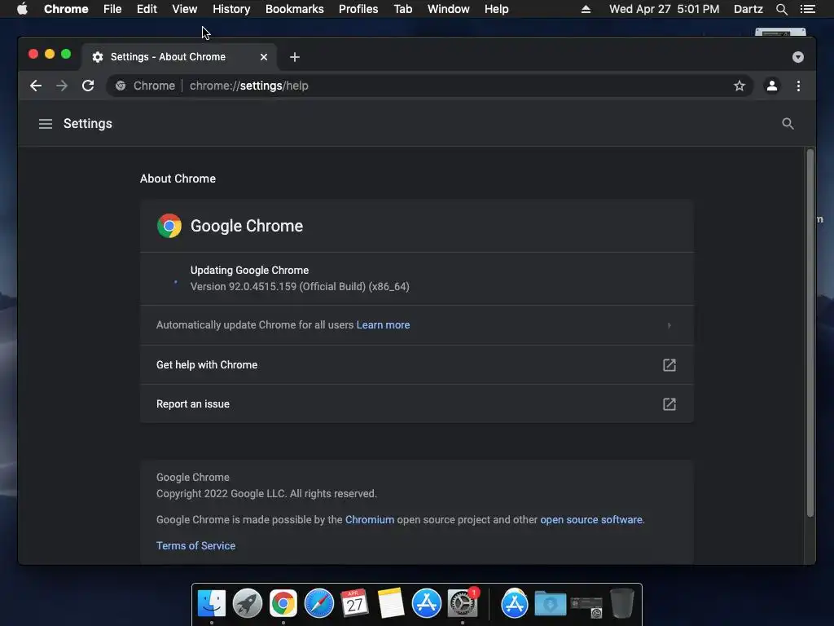
Task: Open the Apple menu
Action: coord(22,9)
